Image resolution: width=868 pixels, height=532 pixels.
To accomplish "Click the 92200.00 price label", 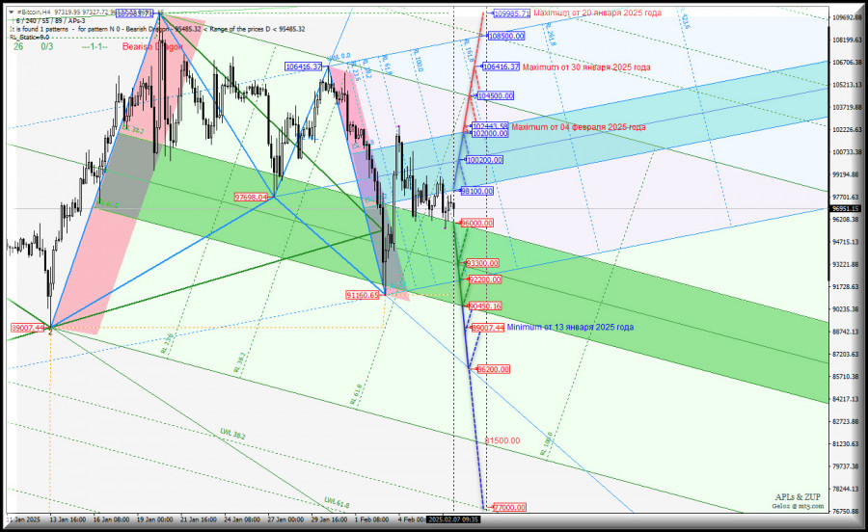I will 484,279.
